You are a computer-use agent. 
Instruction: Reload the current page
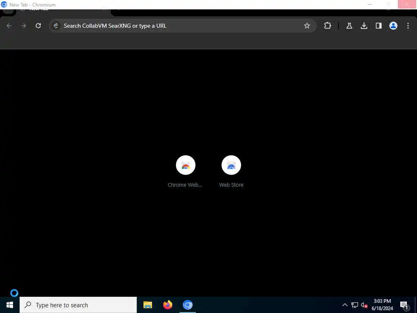[38, 26]
